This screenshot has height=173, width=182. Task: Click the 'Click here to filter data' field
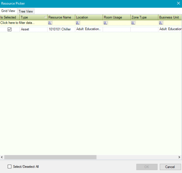[18, 23]
